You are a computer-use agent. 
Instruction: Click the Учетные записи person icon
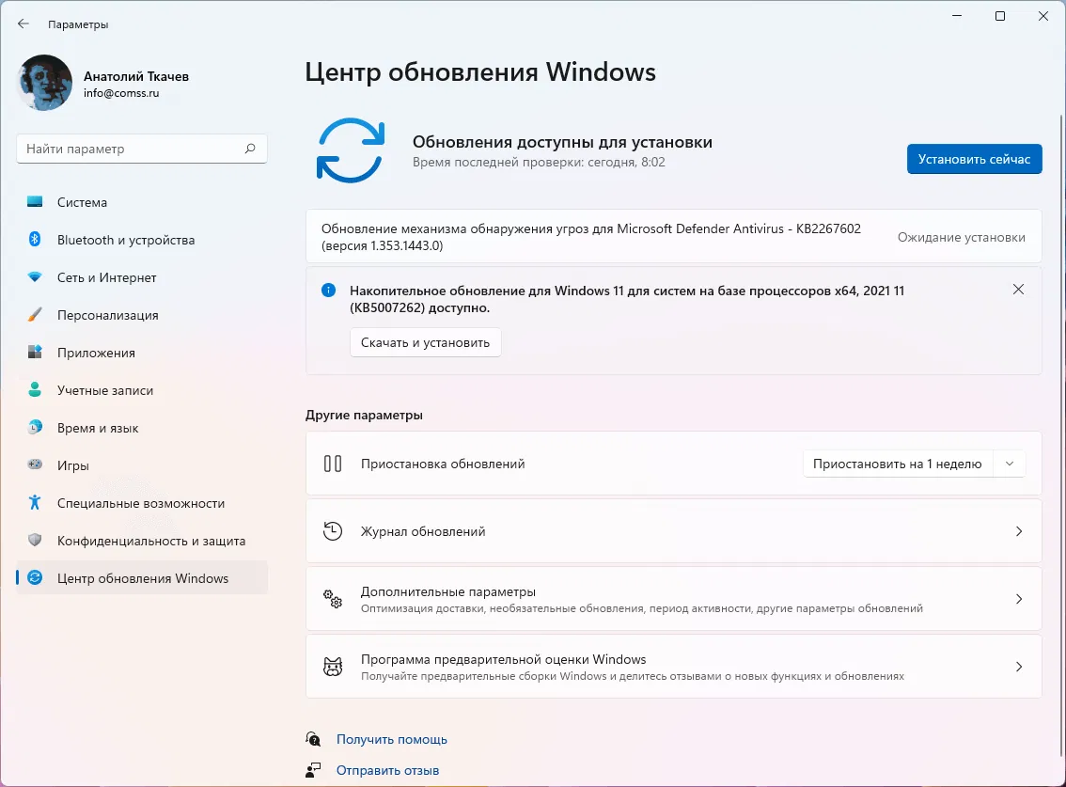tap(33, 389)
